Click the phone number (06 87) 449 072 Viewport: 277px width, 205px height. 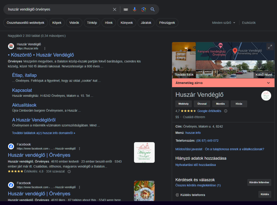point(207,141)
